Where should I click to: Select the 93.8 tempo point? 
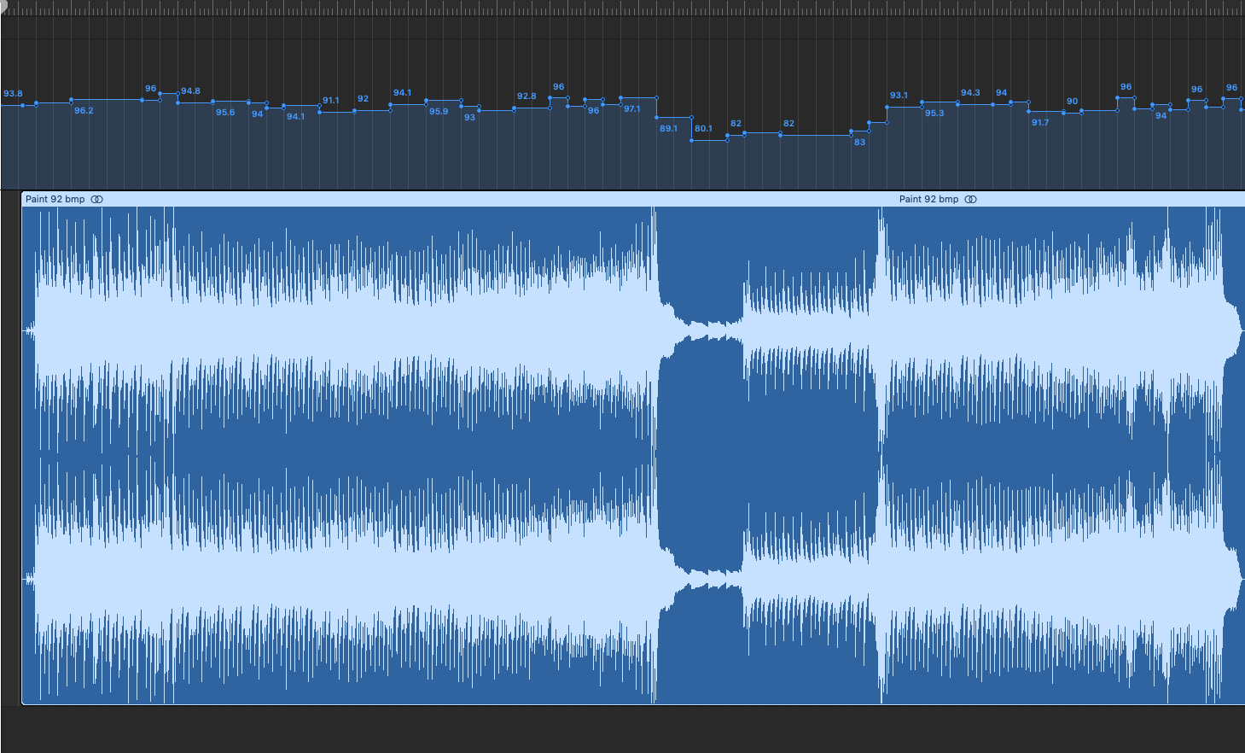click(13, 94)
